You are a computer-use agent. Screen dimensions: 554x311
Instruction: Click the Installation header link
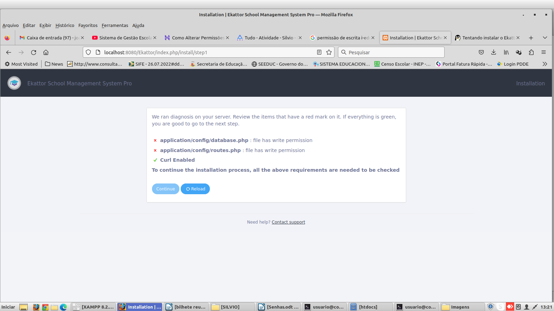530,83
